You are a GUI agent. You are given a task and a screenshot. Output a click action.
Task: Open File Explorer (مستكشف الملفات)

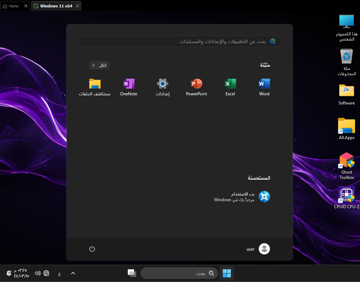95,87
